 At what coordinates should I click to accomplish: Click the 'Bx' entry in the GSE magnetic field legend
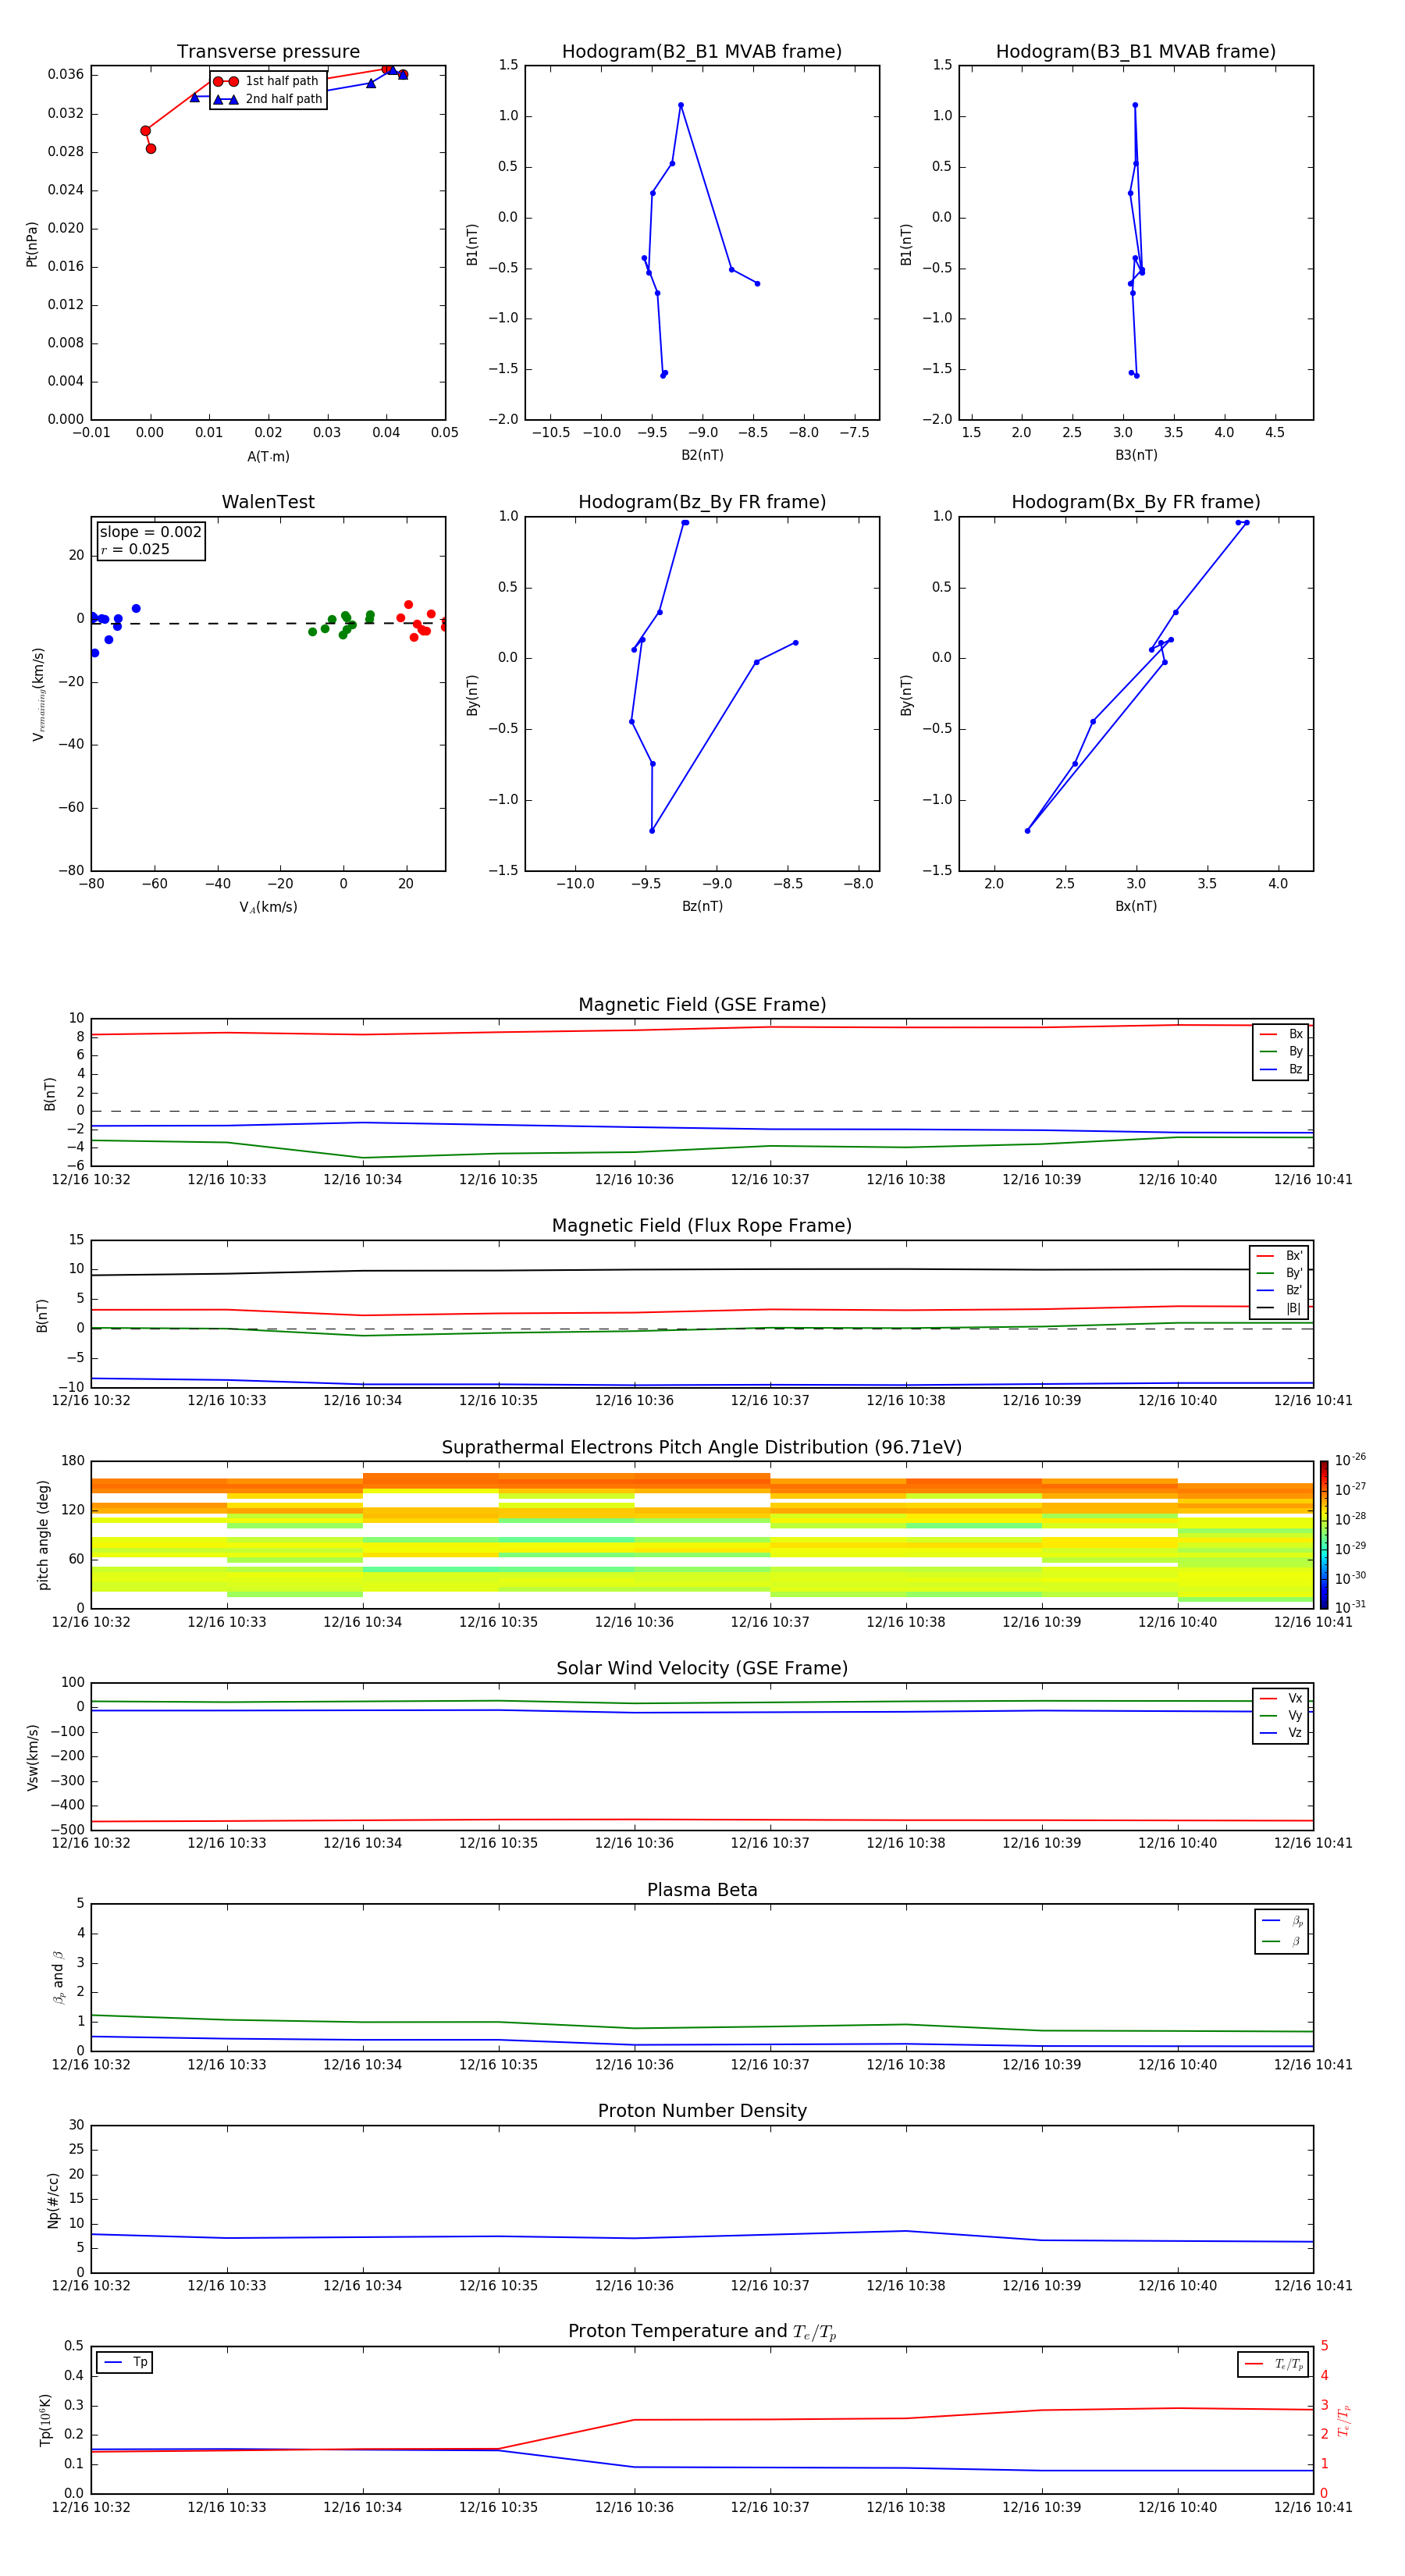point(1281,1034)
